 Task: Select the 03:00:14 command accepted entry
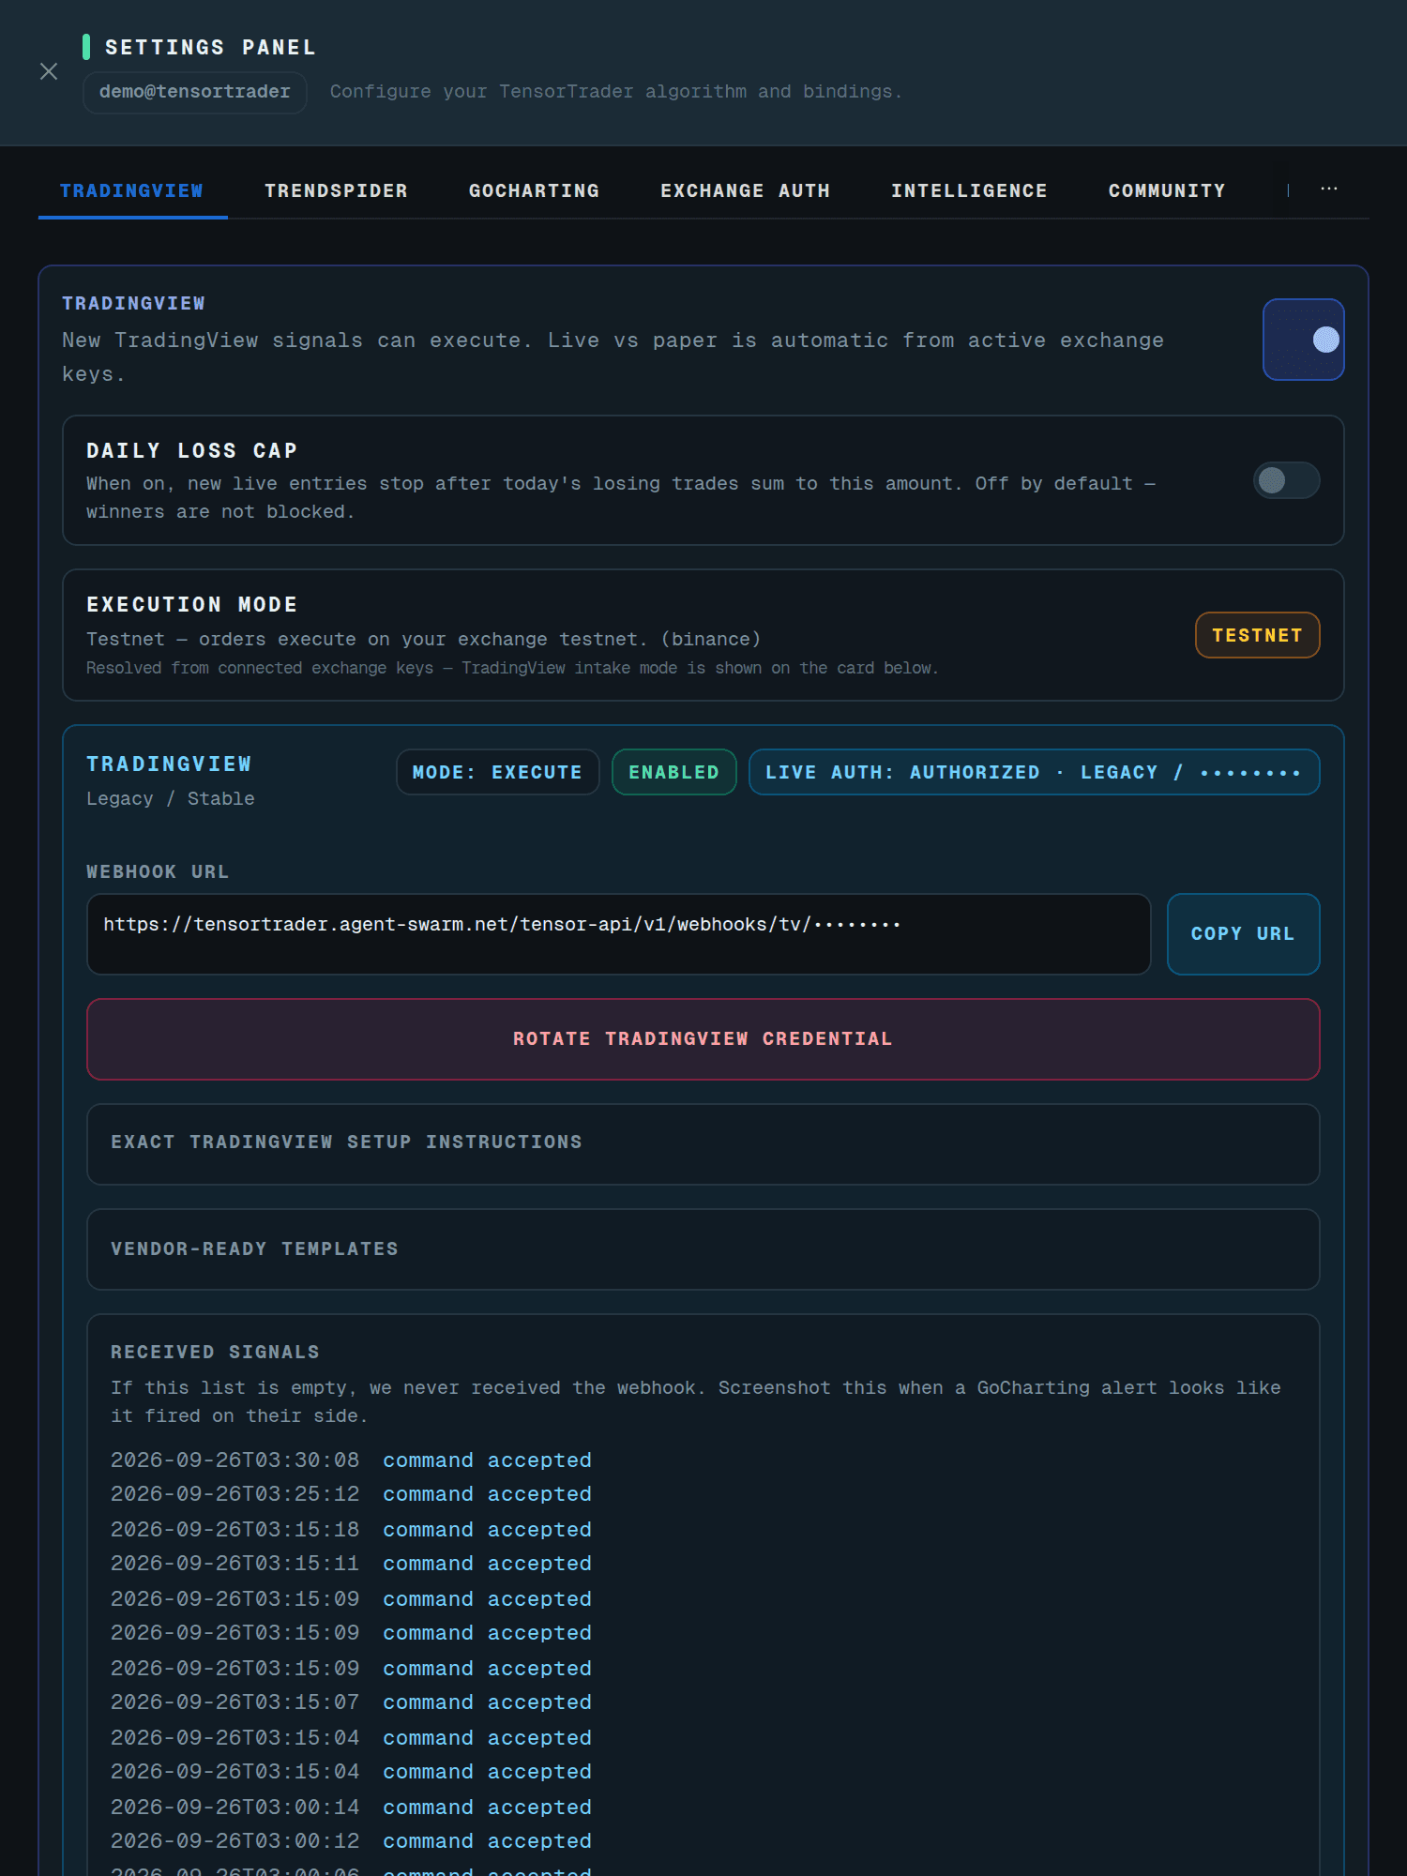click(x=351, y=1808)
